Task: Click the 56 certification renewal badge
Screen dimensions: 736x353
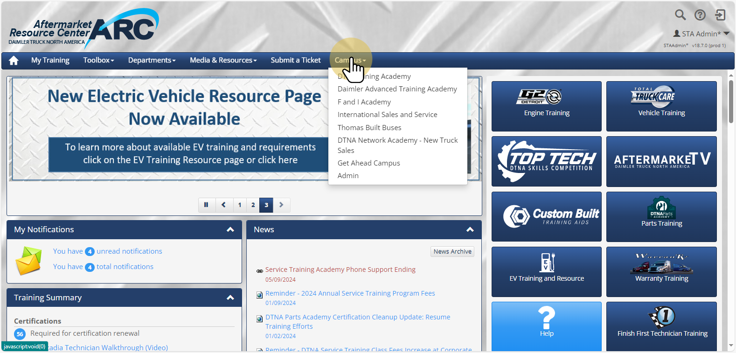Action: (20, 334)
